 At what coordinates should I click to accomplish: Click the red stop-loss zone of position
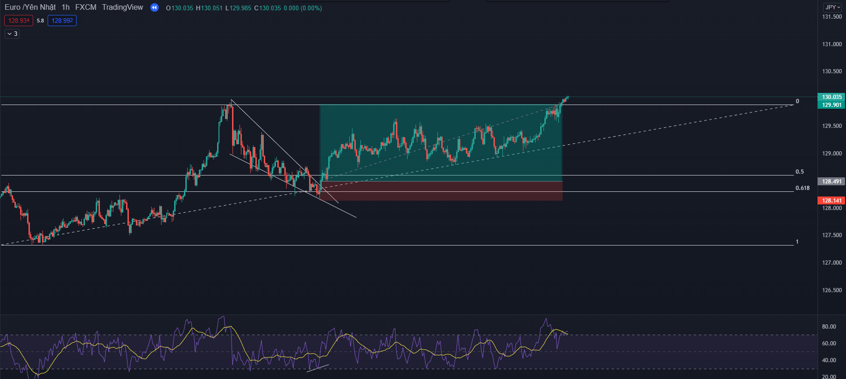tap(441, 191)
